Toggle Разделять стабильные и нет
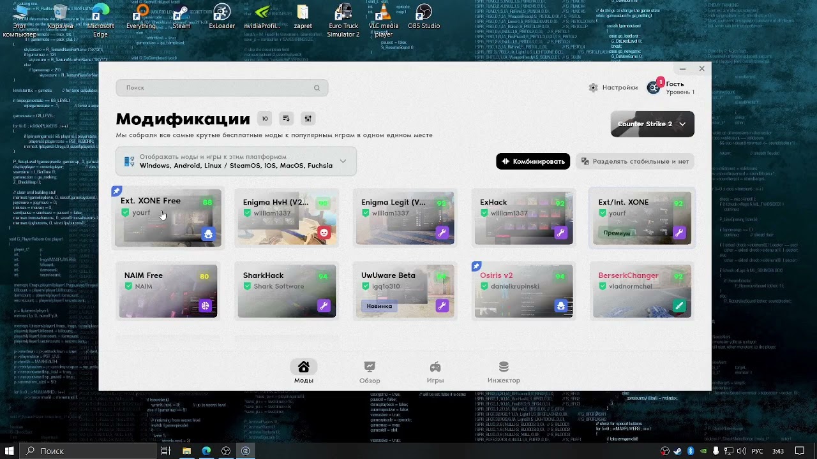The height and width of the screenshot is (459, 817). [x=634, y=161]
